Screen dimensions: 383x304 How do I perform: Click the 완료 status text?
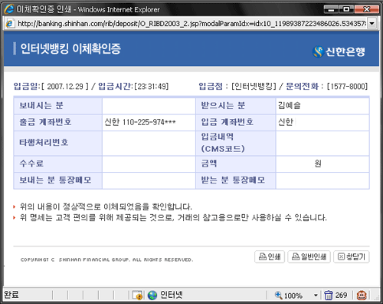[11, 295]
